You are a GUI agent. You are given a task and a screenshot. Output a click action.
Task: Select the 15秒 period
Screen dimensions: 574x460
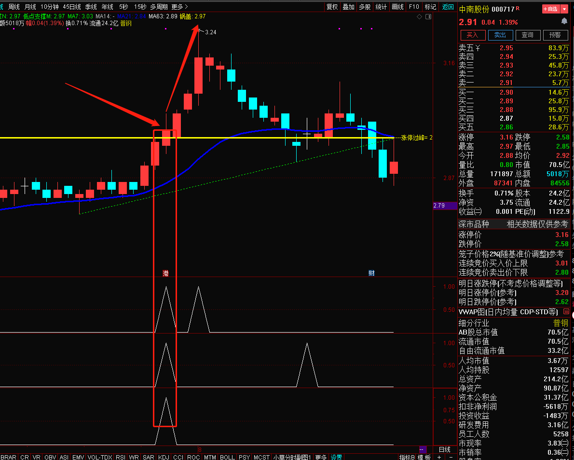[x=140, y=7]
